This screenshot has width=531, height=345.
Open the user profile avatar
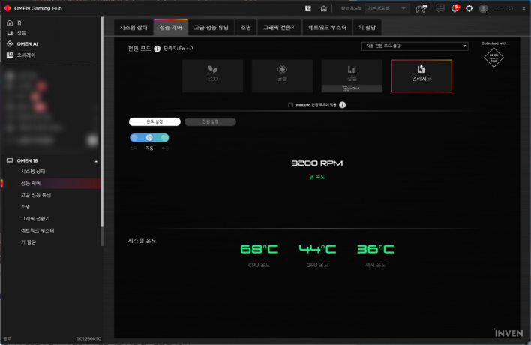pos(484,8)
